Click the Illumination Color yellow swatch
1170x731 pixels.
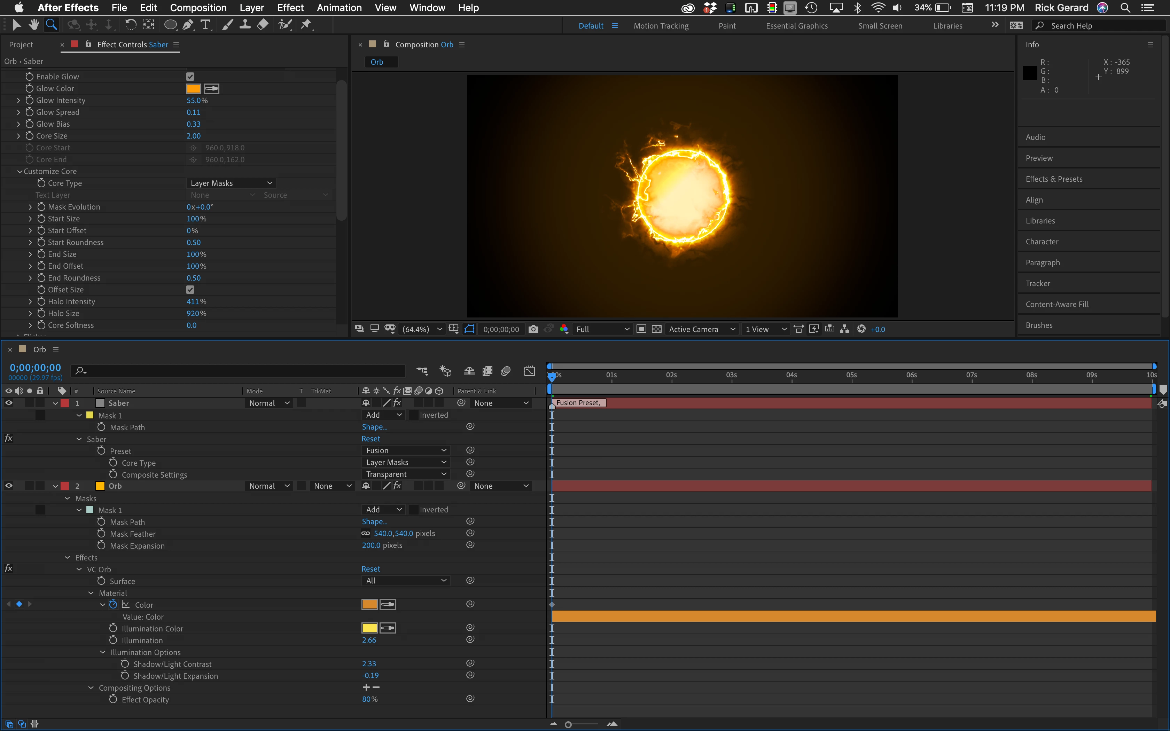coord(369,628)
